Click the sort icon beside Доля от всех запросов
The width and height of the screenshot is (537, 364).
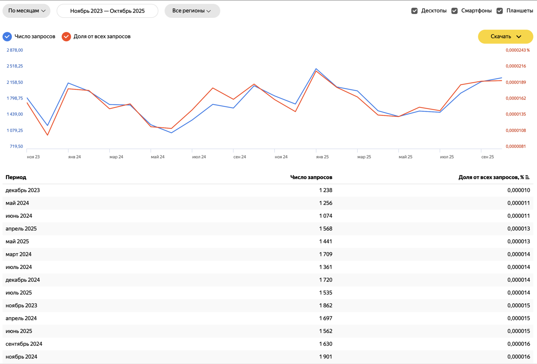click(x=527, y=177)
